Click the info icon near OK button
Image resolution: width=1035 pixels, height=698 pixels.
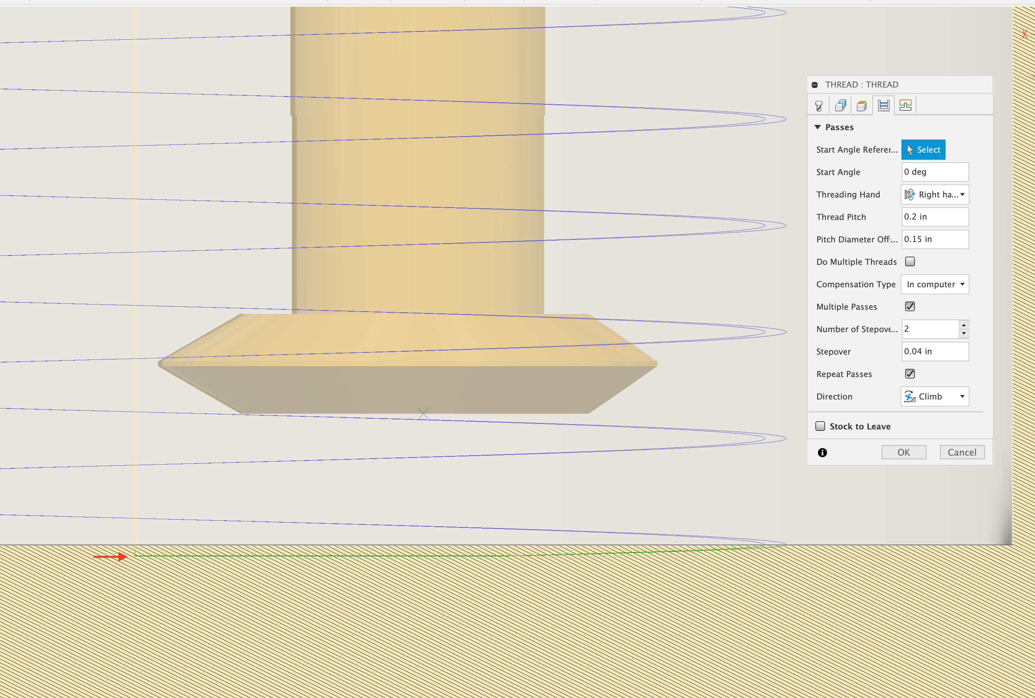(x=822, y=452)
